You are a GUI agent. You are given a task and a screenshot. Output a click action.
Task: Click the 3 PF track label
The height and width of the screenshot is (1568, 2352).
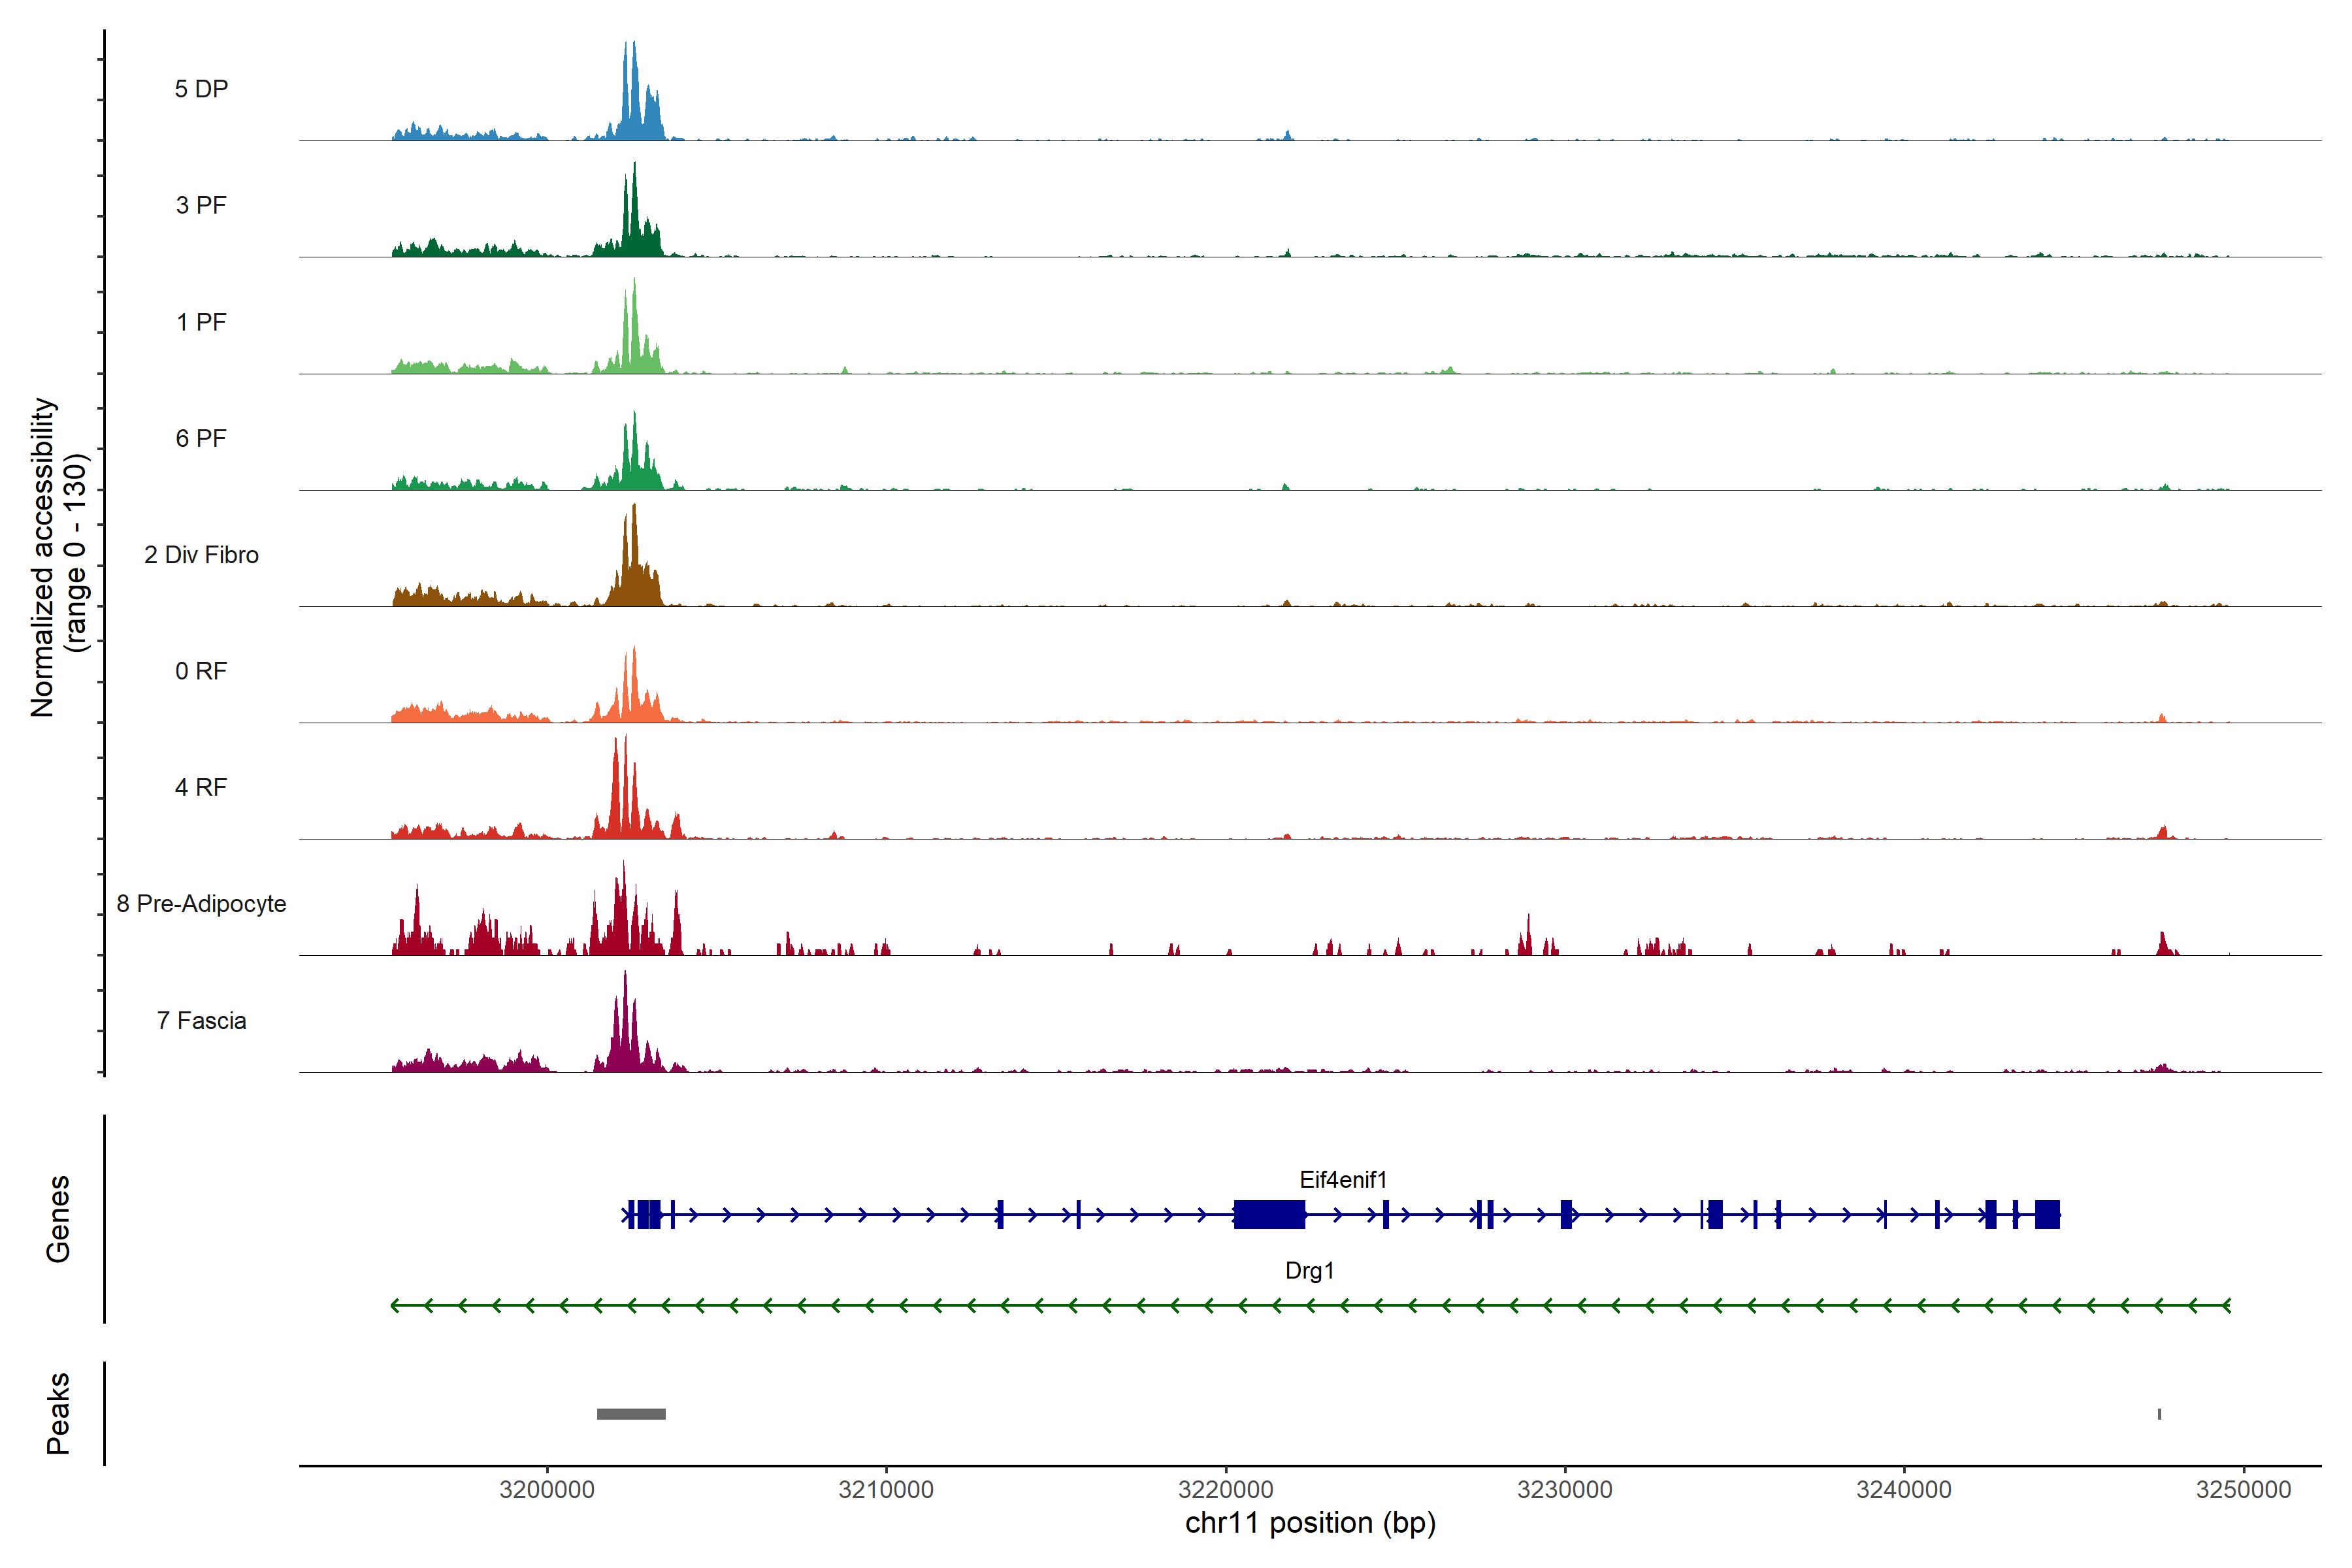tap(201, 205)
